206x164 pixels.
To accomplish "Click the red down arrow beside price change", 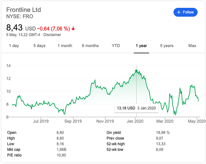I will click(x=73, y=29).
